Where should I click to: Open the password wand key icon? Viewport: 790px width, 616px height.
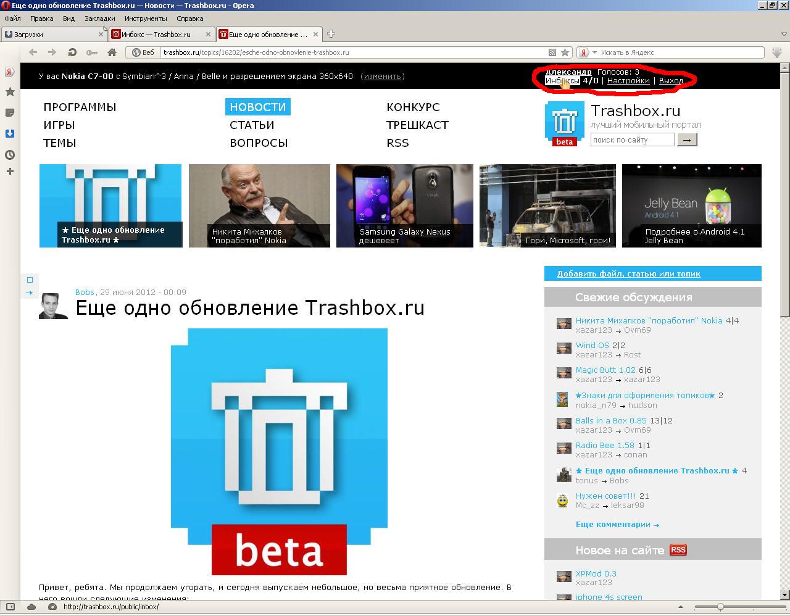tap(92, 52)
